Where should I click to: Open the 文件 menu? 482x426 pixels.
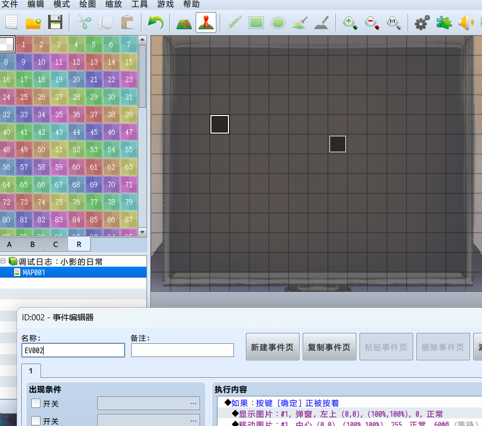pyautogui.click(x=10, y=4)
